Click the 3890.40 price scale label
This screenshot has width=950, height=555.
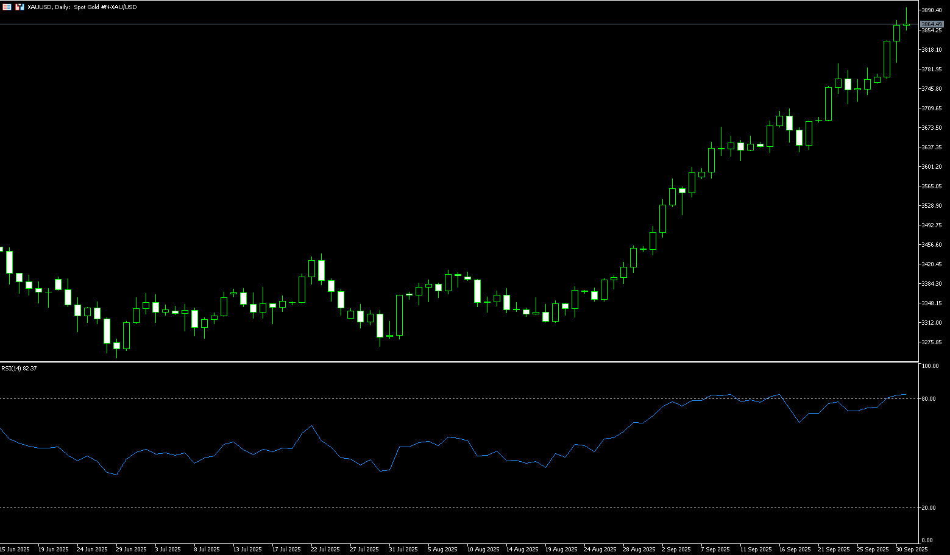932,10
